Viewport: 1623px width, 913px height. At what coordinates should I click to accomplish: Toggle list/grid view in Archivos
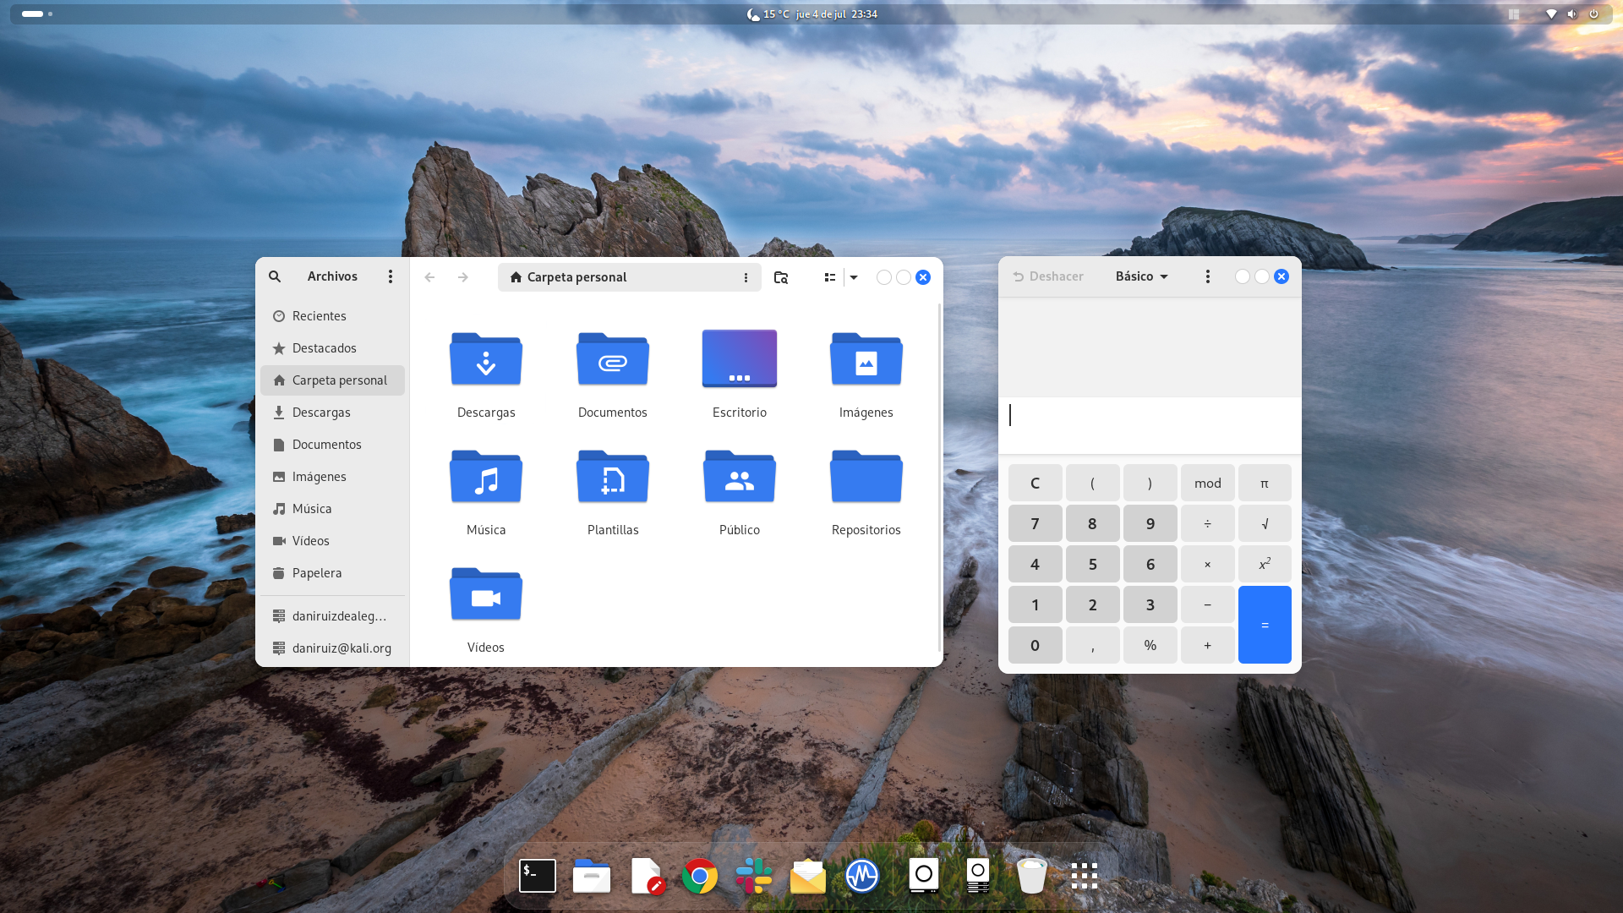[x=830, y=277]
